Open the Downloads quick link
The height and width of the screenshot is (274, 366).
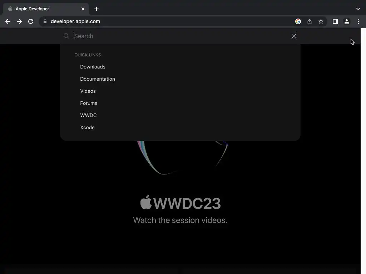coord(93,67)
